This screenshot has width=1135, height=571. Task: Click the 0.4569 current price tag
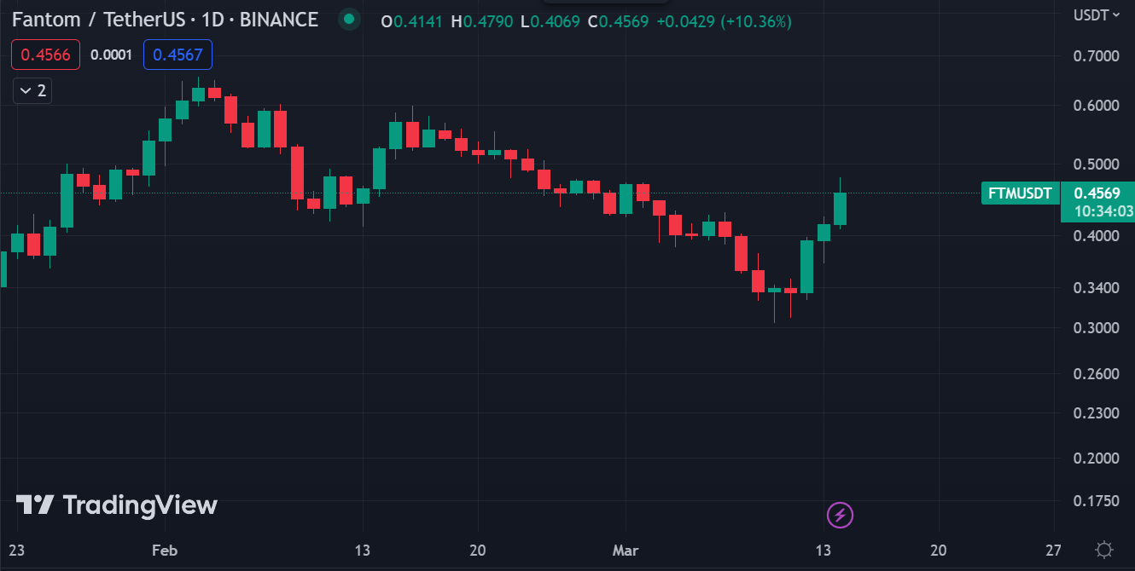click(1097, 193)
